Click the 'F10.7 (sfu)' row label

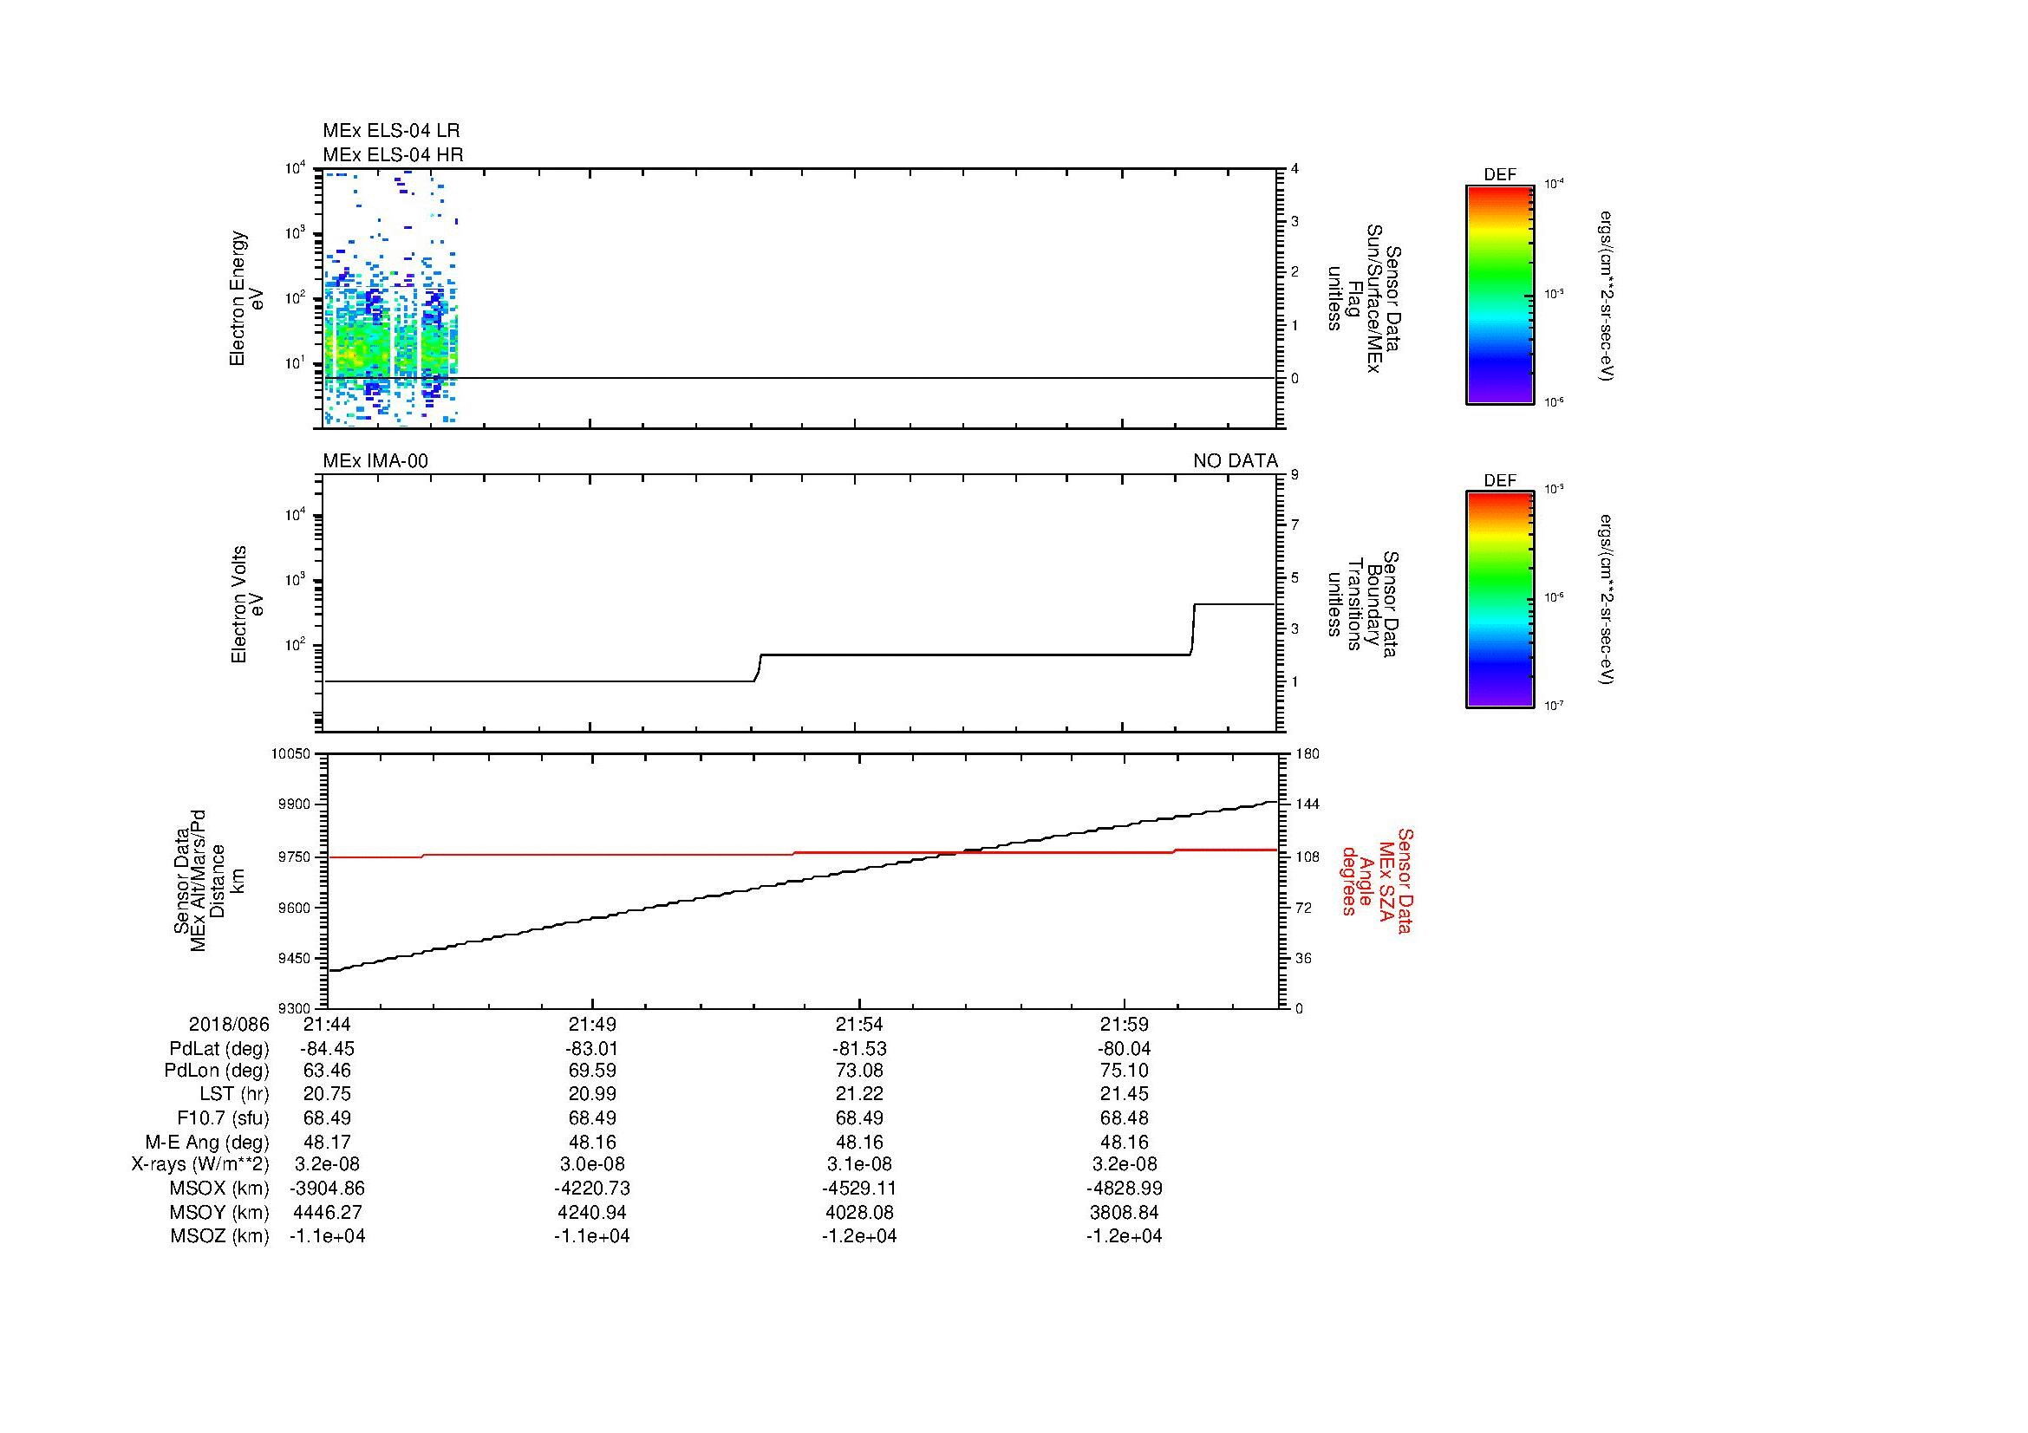[223, 1118]
